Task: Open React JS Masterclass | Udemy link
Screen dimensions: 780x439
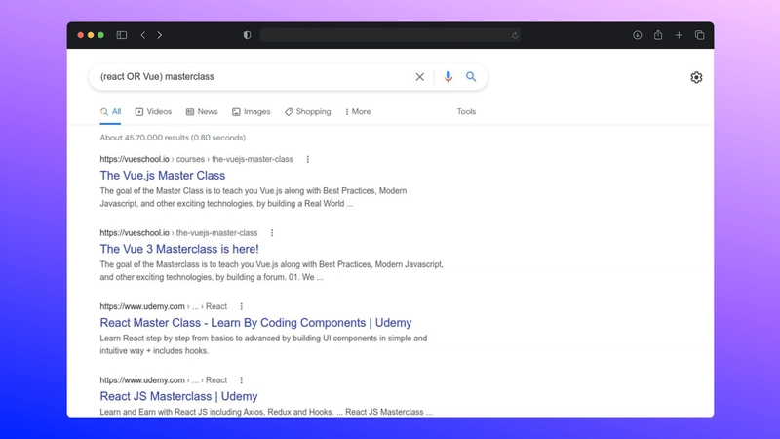Action: click(178, 396)
